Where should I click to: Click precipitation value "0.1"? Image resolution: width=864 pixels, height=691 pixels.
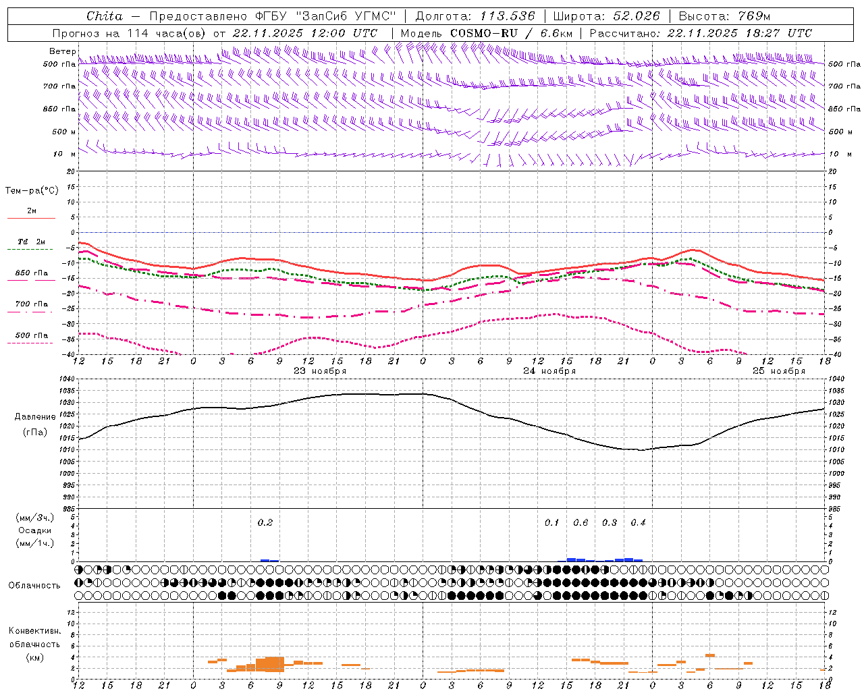click(x=552, y=522)
